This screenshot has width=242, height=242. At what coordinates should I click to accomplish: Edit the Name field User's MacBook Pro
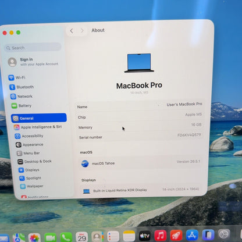[x=139, y=106]
